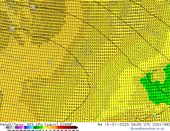Select the dark blue swatch in the legend

pos(25,128)
